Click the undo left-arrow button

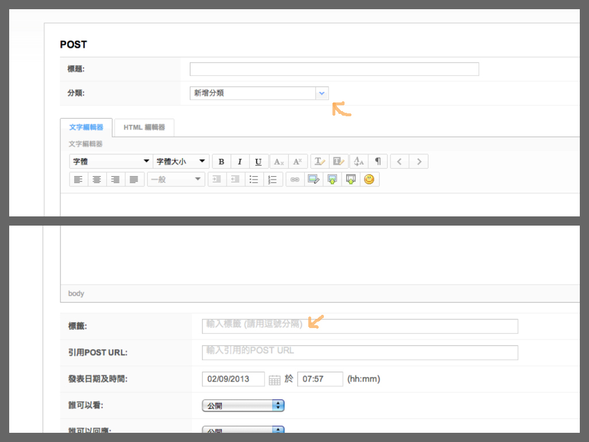[400, 162]
